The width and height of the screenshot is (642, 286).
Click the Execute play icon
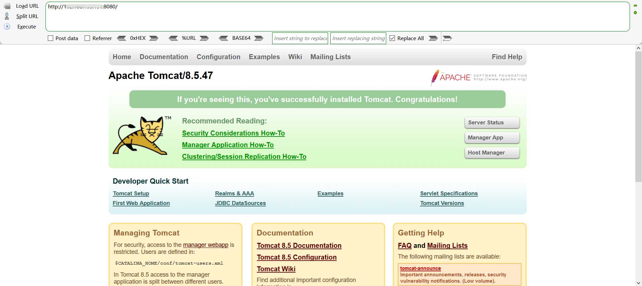[7, 26]
